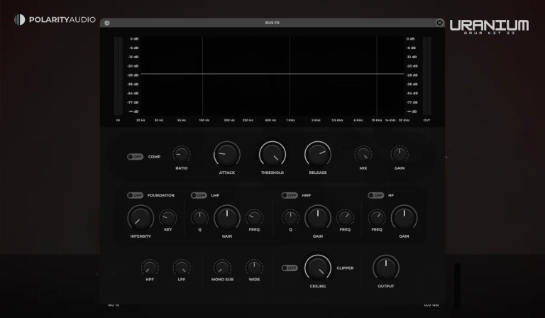Click the OUT level meter
The width and height of the screenshot is (545, 318).
[x=426, y=76]
